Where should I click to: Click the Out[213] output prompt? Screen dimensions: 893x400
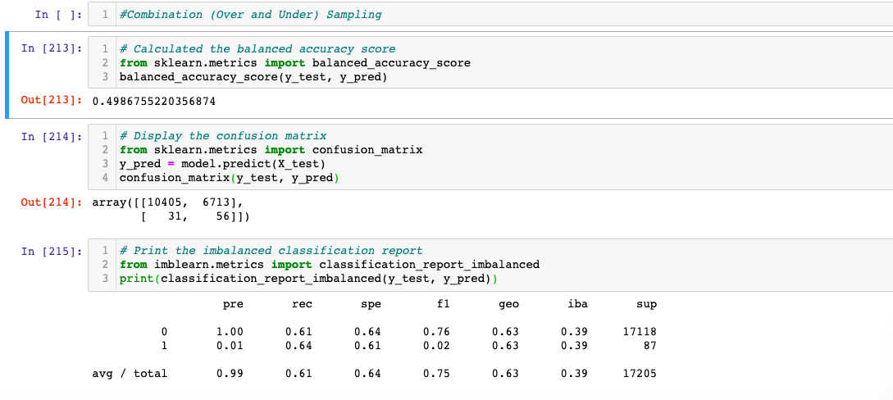pyautogui.click(x=52, y=101)
